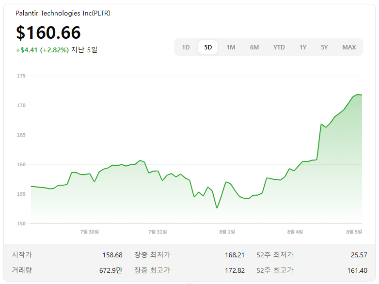Viewport: 379px width, 284px height.
Task: Click the 155 price axis label
Action: [21, 194]
